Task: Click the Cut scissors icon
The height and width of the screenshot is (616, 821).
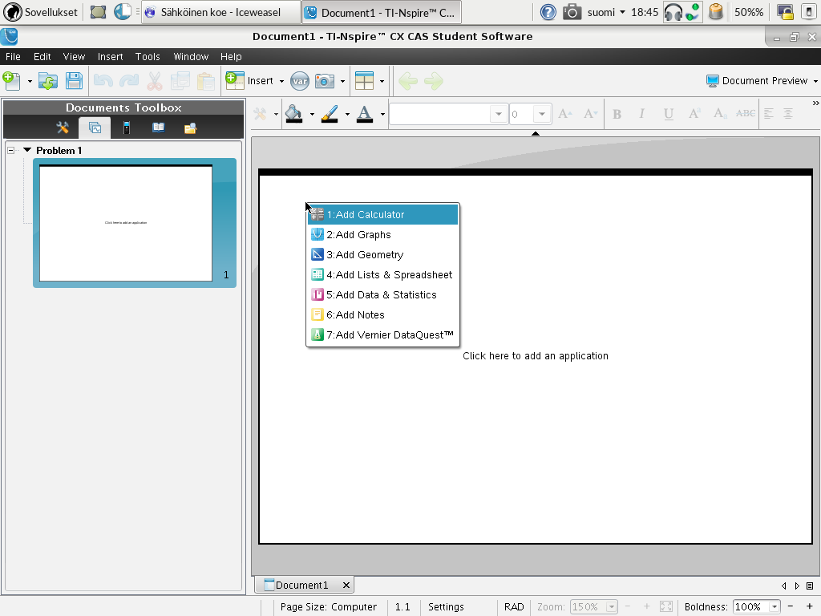Action: pyautogui.click(x=155, y=81)
